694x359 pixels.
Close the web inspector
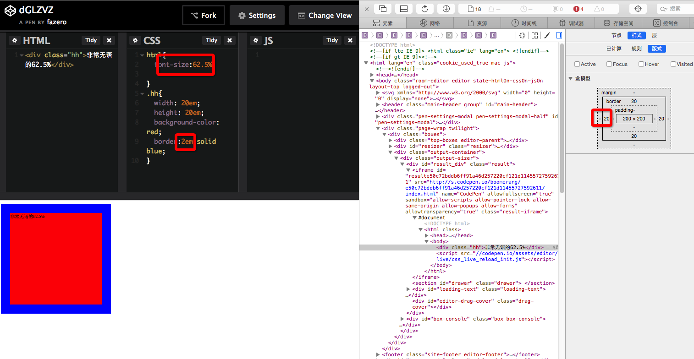[x=366, y=9]
